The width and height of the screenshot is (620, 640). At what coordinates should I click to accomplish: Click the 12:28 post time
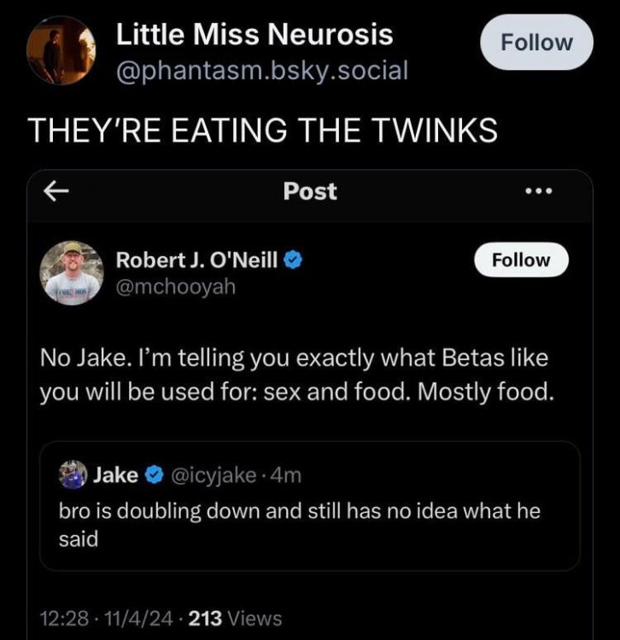[58, 618]
